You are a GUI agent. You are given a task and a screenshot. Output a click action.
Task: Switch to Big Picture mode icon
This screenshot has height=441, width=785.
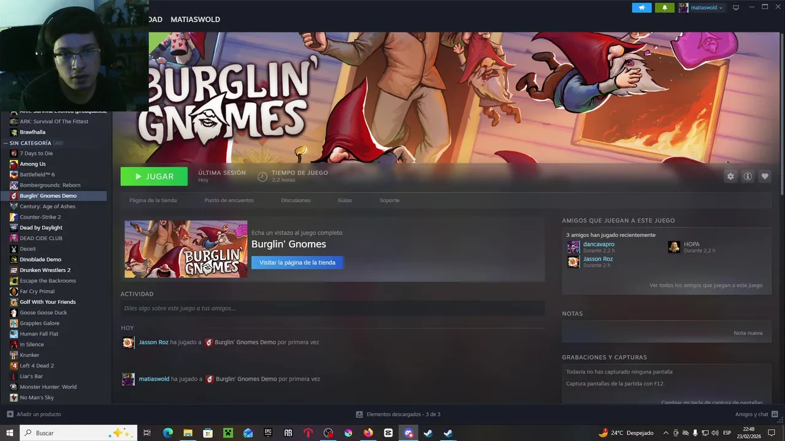click(736, 7)
